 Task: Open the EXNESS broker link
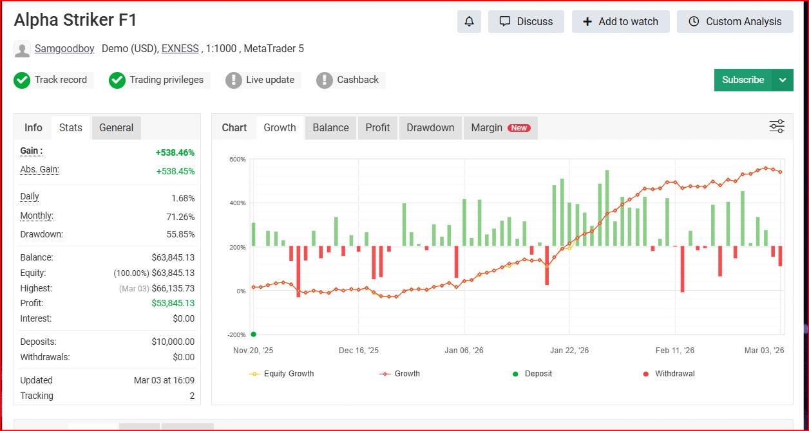pos(180,48)
